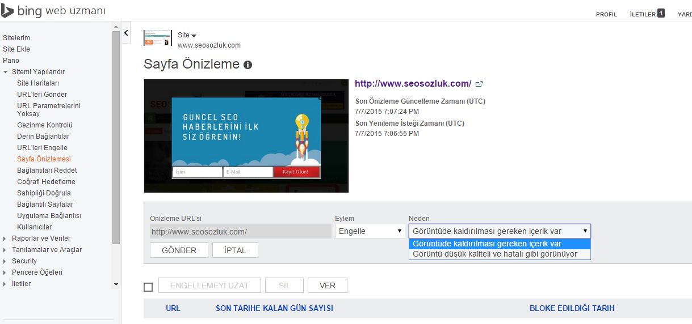The image size is (692, 324).
Task: Click the page preview screenshot image
Action: [246, 136]
